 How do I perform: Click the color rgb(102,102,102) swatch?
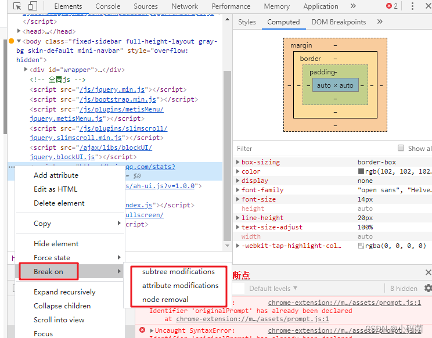coord(361,171)
